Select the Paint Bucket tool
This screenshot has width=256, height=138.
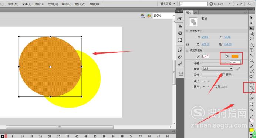point(252,88)
